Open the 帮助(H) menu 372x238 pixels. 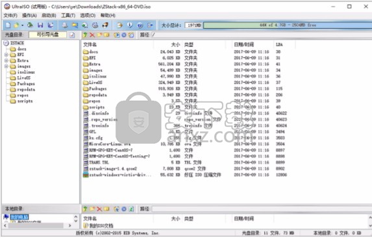pos(108,16)
